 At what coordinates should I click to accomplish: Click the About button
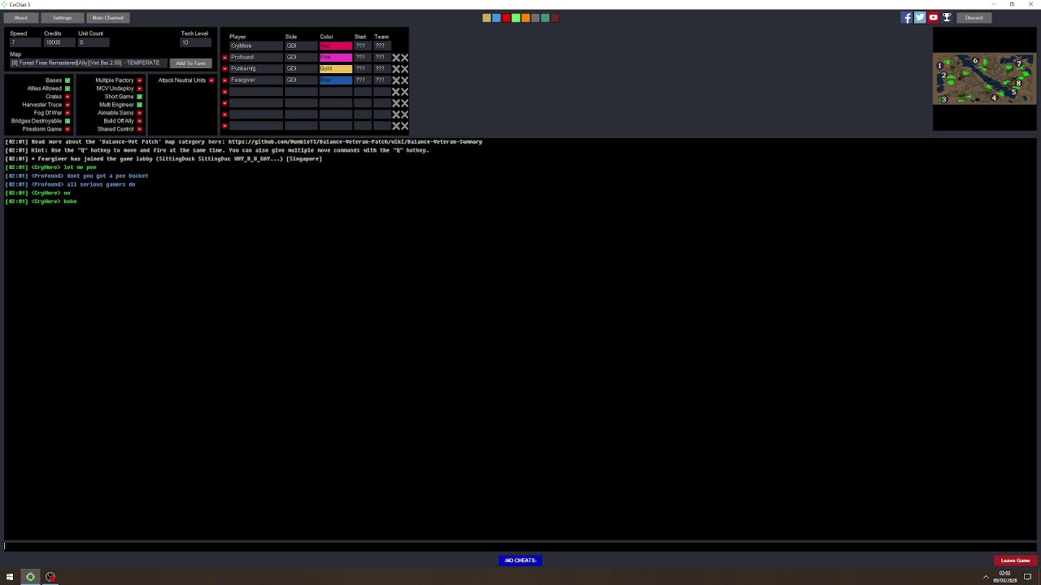coord(20,17)
